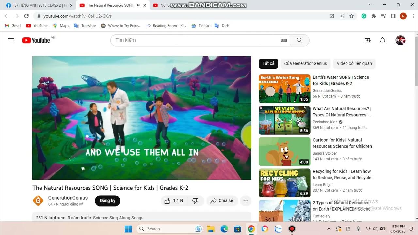The image size is (418, 235).
Task: Click the search magnifier button
Action: click(299, 40)
